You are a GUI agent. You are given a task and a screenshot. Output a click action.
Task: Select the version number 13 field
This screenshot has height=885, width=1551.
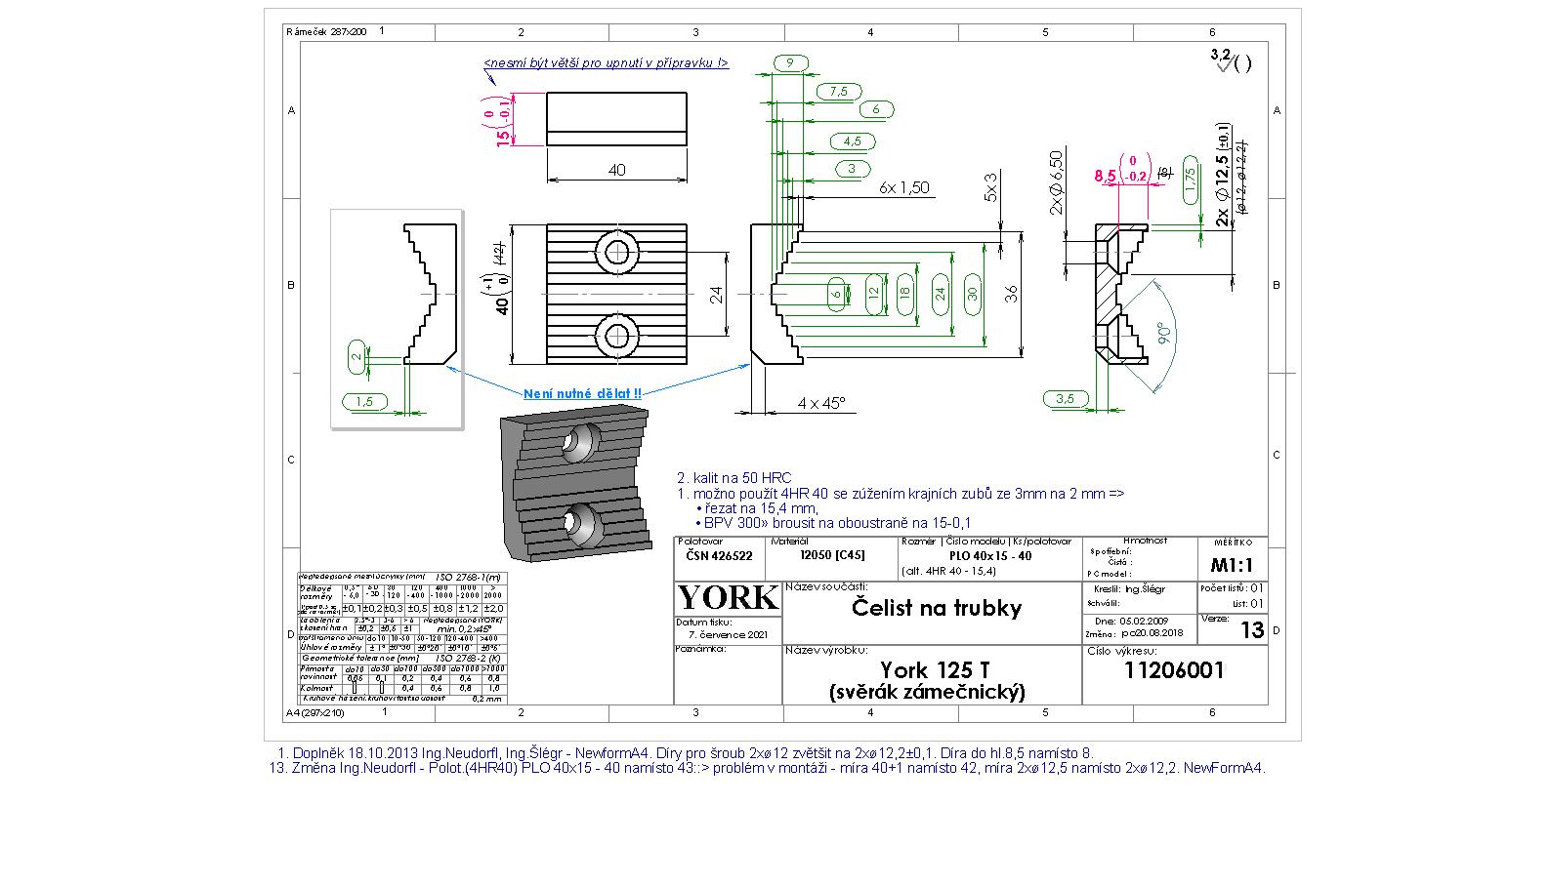point(1251,630)
